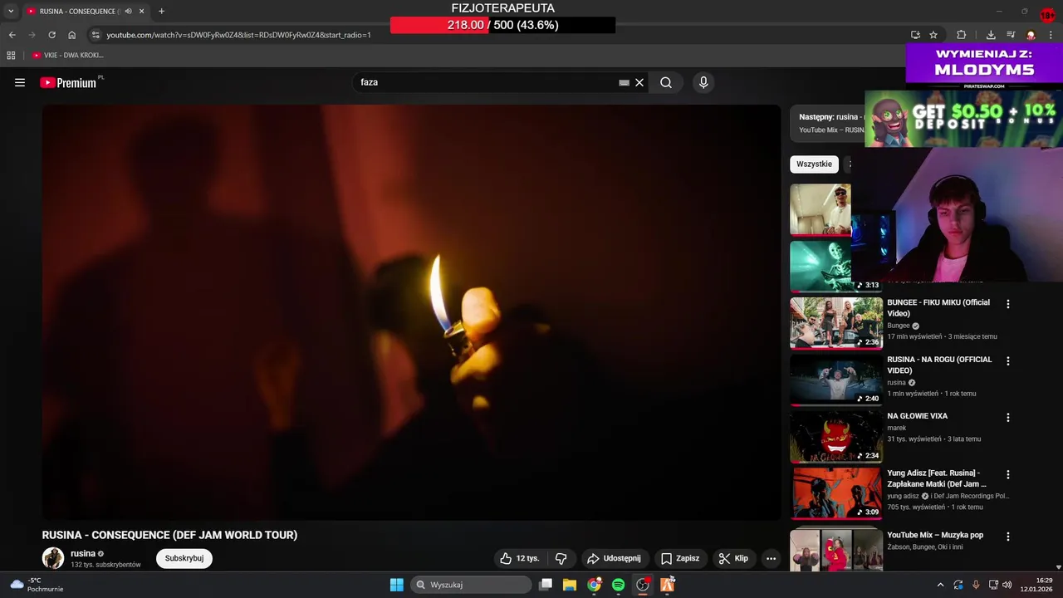Open OBS Studio from taskbar
The height and width of the screenshot is (598, 1063).
(643, 585)
